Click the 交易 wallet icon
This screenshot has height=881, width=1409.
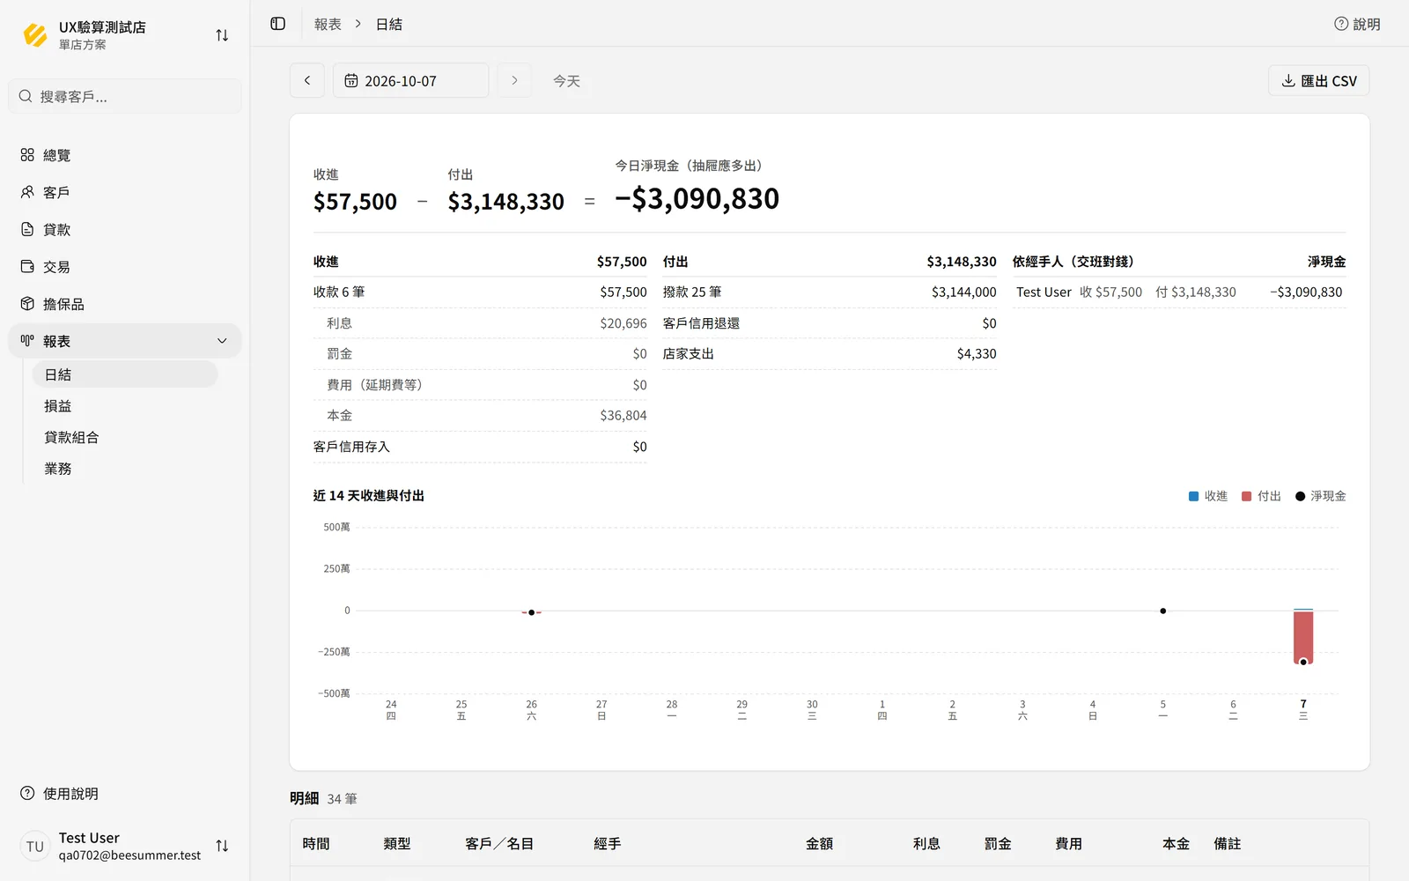(27, 266)
